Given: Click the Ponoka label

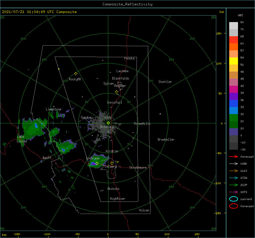Looking at the screenshot, I should (x=129, y=58).
